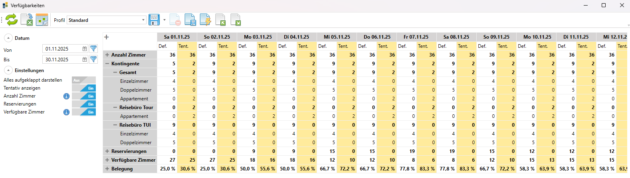Switch off the Verfügbare Zimmer toggle
Image resolution: width=630 pixels, height=178 pixels.
[x=84, y=112]
